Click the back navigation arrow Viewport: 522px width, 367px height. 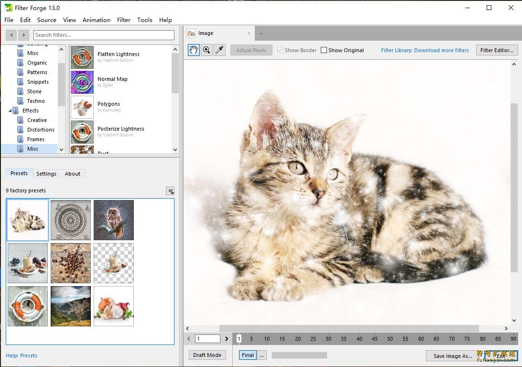[x=11, y=35]
